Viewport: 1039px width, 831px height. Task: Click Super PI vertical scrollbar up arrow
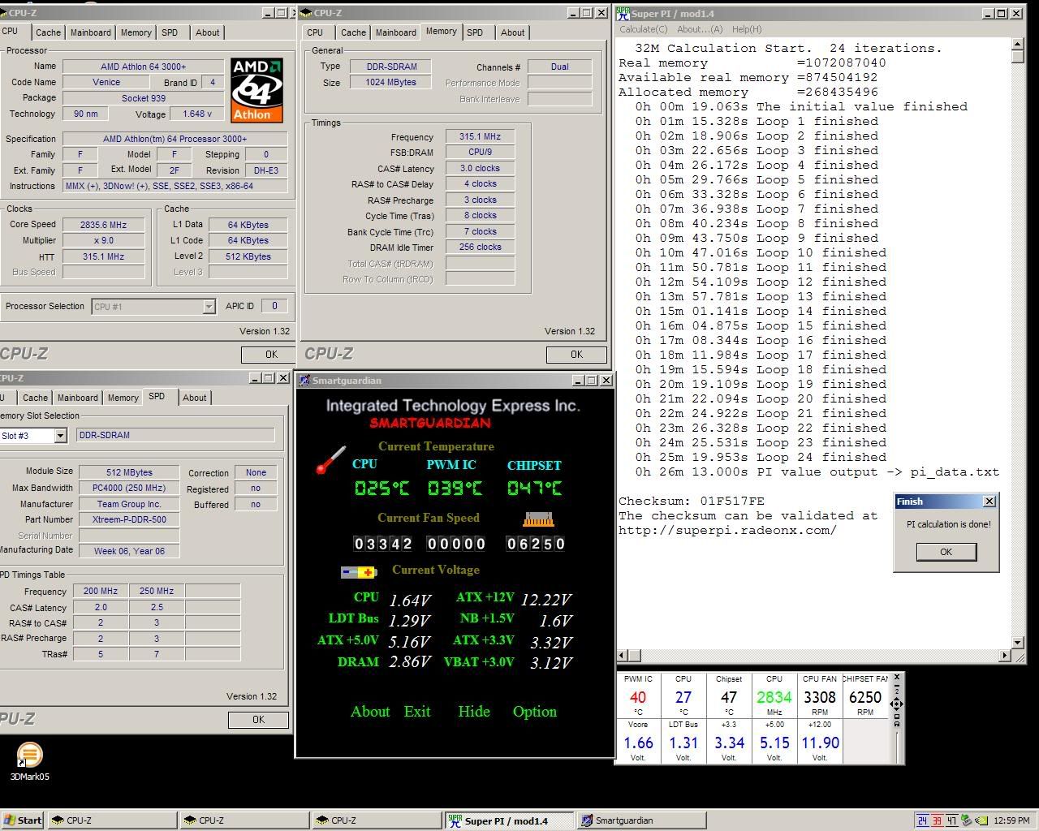[x=1018, y=45]
